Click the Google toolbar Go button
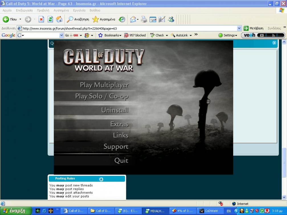The height and width of the screenshot is (215, 287). tap(67, 35)
